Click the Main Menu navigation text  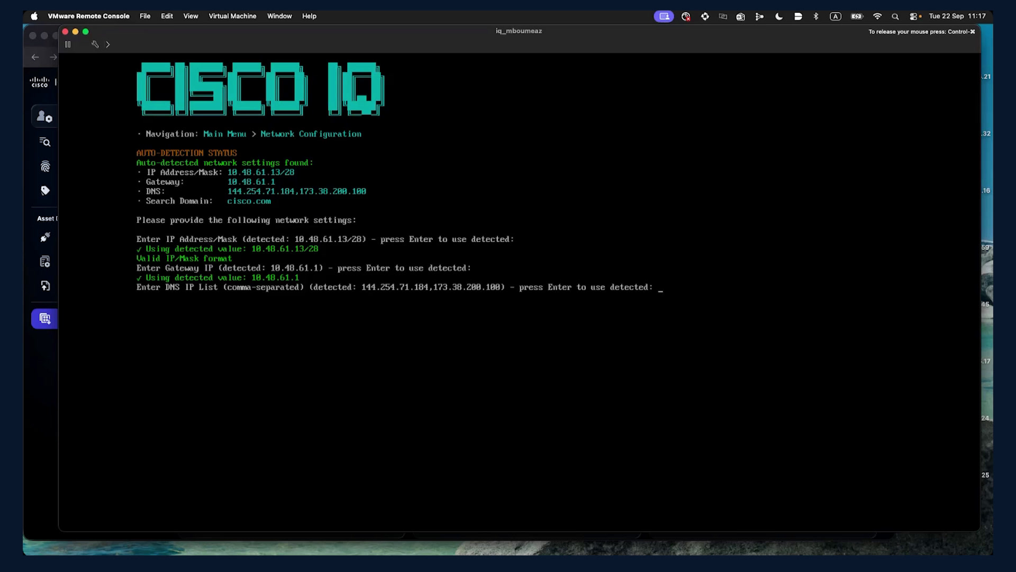pyautogui.click(x=224, y=134)
